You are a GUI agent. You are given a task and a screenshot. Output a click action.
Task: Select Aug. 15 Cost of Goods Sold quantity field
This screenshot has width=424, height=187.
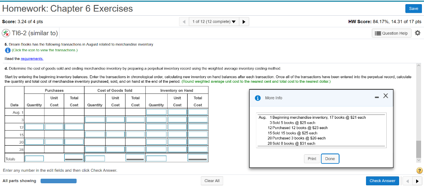point(95,134)
